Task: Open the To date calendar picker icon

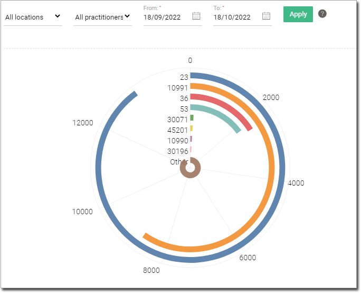Action: (267, 16)
